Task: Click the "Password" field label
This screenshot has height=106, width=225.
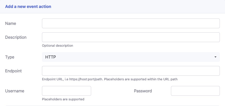Action: pos(143,91)
